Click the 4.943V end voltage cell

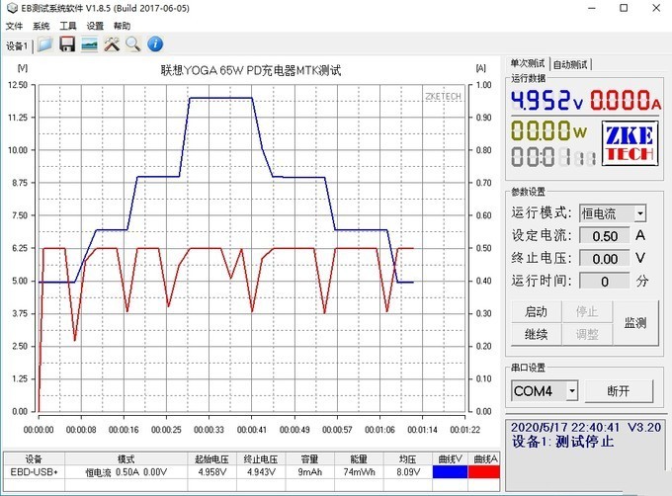pyautogui.click(x=261, y=472)
